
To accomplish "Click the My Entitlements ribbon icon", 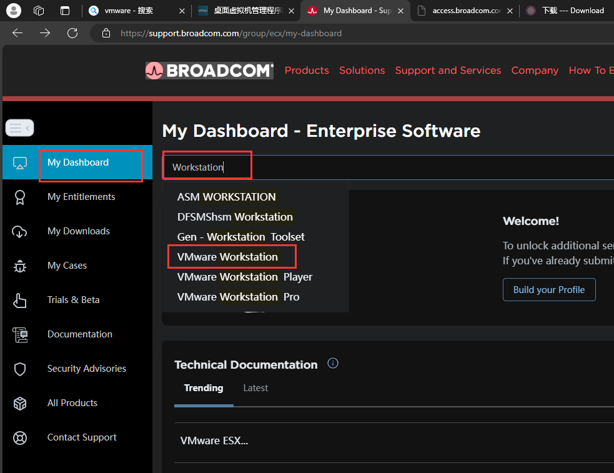I will click(20, 197).
